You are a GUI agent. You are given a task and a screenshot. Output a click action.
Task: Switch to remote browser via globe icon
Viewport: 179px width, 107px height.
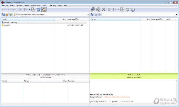133,10
